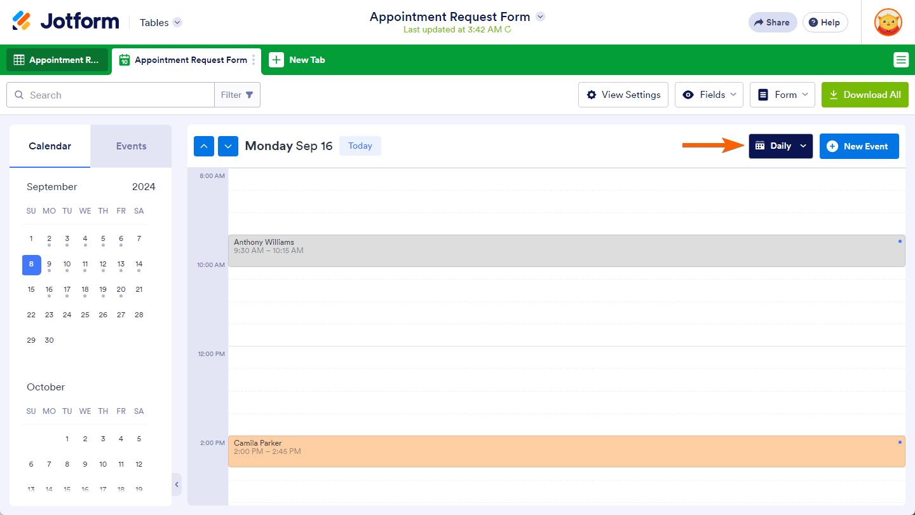The width and height of the screenshot is (915, 515).
Task: Click the Download All button
Action: coord(865,95)
